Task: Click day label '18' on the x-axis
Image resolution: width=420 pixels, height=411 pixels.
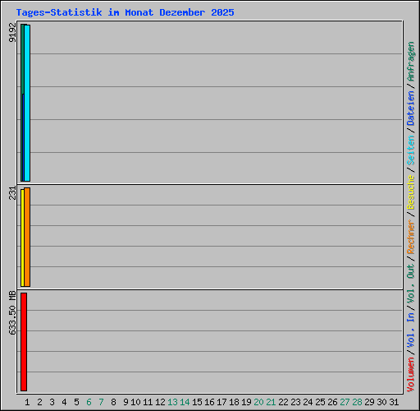Action: click(x=234, y=402)
